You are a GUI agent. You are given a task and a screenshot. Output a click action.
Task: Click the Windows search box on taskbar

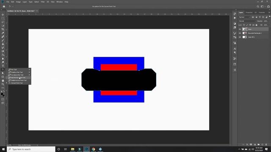(x=31, y=149)
